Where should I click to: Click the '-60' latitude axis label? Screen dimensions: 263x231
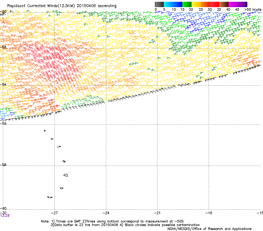[3, 208]
